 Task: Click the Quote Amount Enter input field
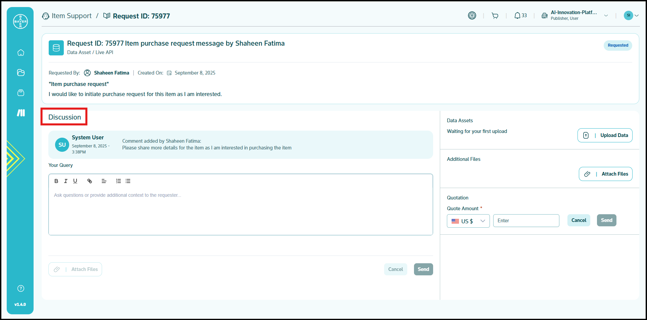[526, 221]
